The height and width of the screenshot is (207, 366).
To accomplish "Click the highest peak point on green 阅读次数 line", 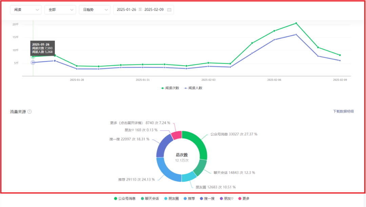I will pos(296,23).
